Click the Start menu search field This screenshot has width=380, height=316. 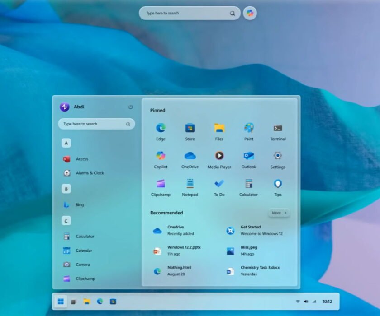point(96,124)
